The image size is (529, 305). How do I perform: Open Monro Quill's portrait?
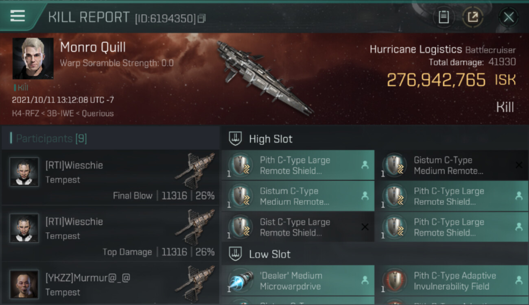click(33, 59)
